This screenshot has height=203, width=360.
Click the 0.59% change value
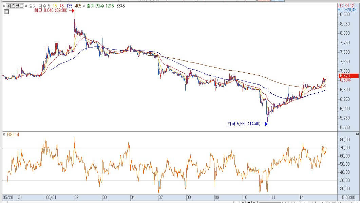pos(345,80)
